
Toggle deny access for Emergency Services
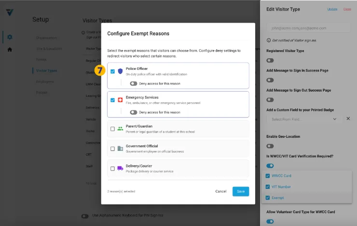134,112
